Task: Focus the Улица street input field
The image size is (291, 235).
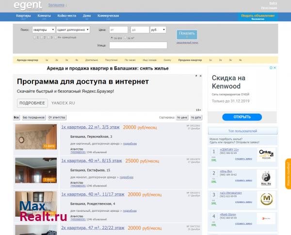Action: click(x=138, y=45)
